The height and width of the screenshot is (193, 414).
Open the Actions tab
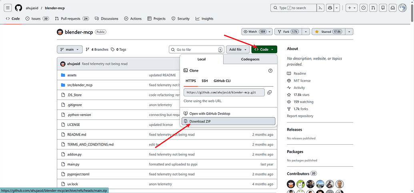click(x=133, y=19)
